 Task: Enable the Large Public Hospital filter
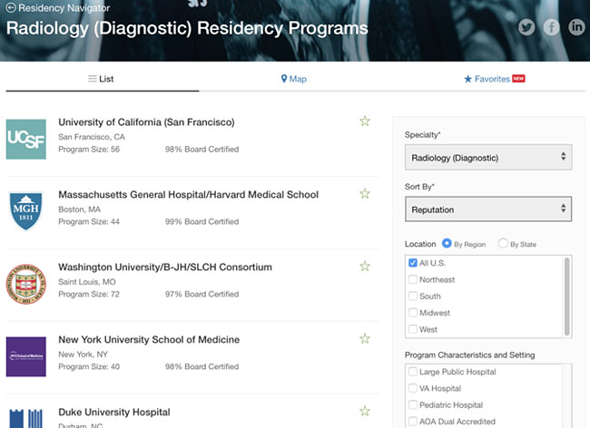pos(413,372)
